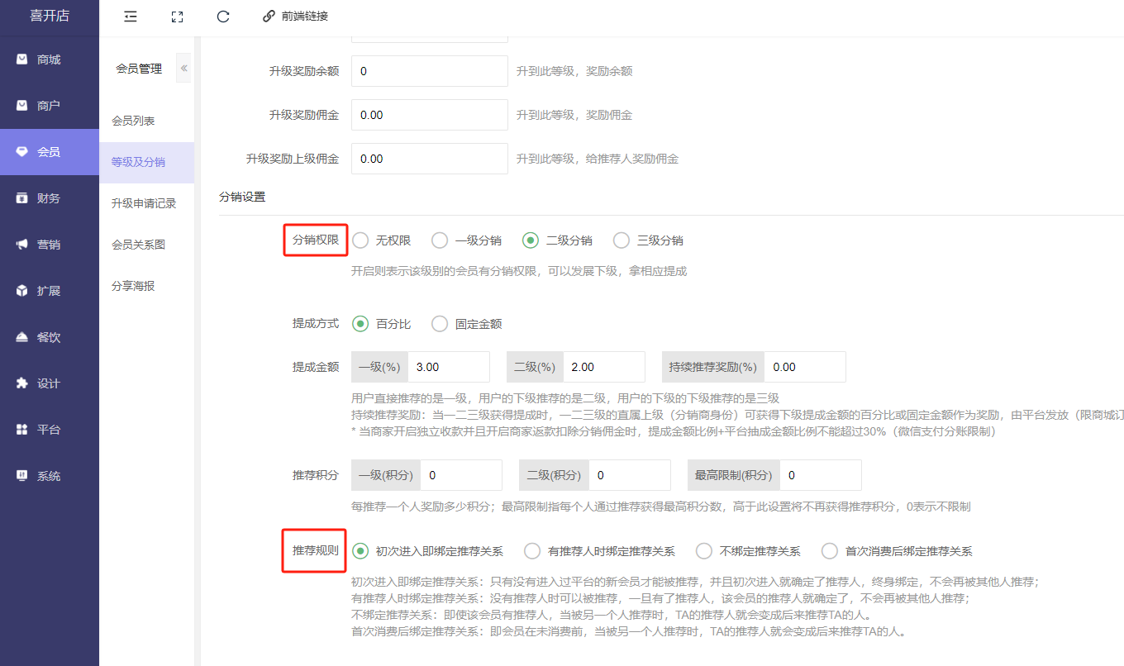Click the refresh icon in top bar
Viewport: 1124px width, 666px height.
(223, 17)
